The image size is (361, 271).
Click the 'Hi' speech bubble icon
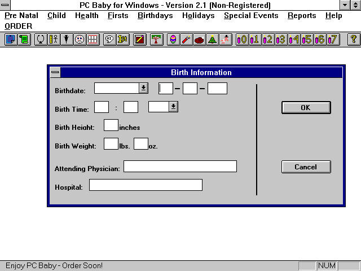click(x=109, y=40)
